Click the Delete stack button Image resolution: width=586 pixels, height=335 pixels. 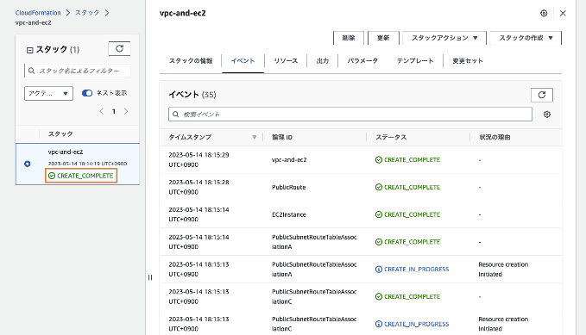coord(349,38)
